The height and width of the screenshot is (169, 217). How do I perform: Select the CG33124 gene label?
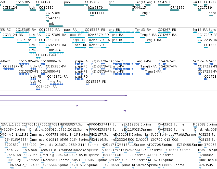pos(10,7)
